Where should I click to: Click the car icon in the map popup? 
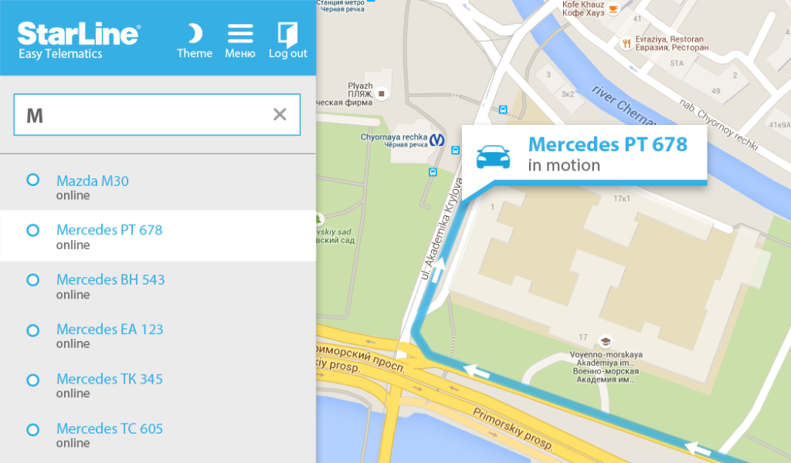(493, 157)
